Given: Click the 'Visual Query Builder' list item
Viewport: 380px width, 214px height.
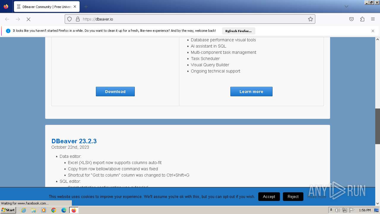Looking at the screenshot, I should pyautogui.click(x=210, y=65).
